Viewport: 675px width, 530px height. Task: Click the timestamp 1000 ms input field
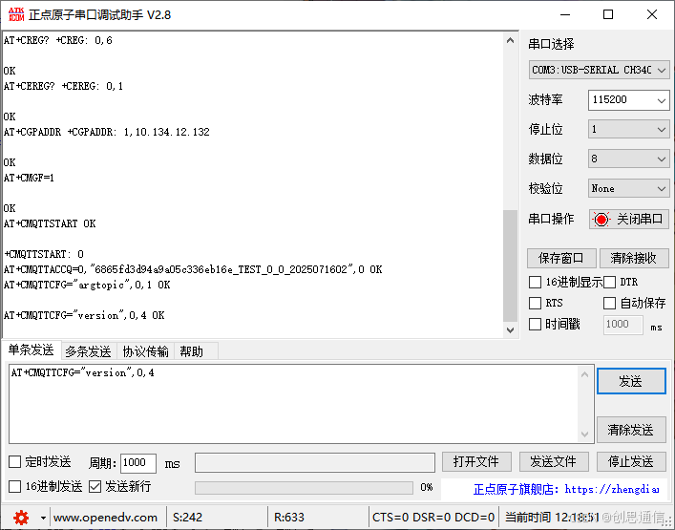click(623, 324)
